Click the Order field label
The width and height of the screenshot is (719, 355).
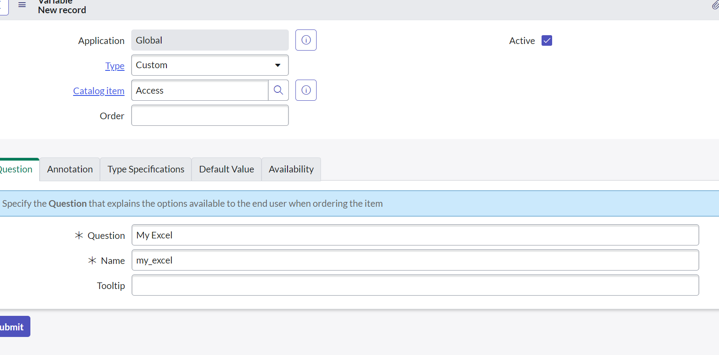click(112, 116)
